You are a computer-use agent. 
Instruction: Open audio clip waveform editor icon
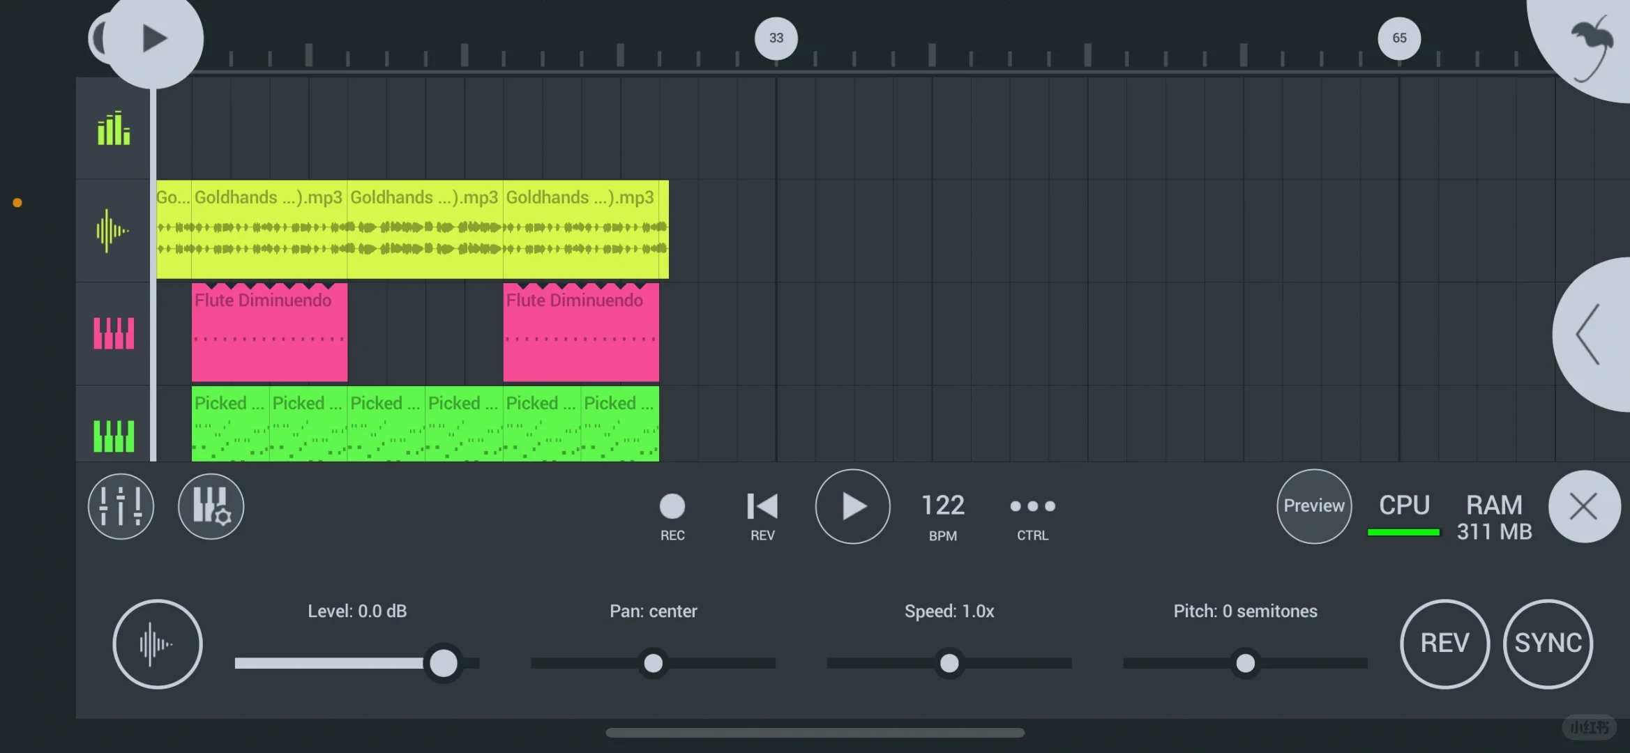tap(158, 644)
